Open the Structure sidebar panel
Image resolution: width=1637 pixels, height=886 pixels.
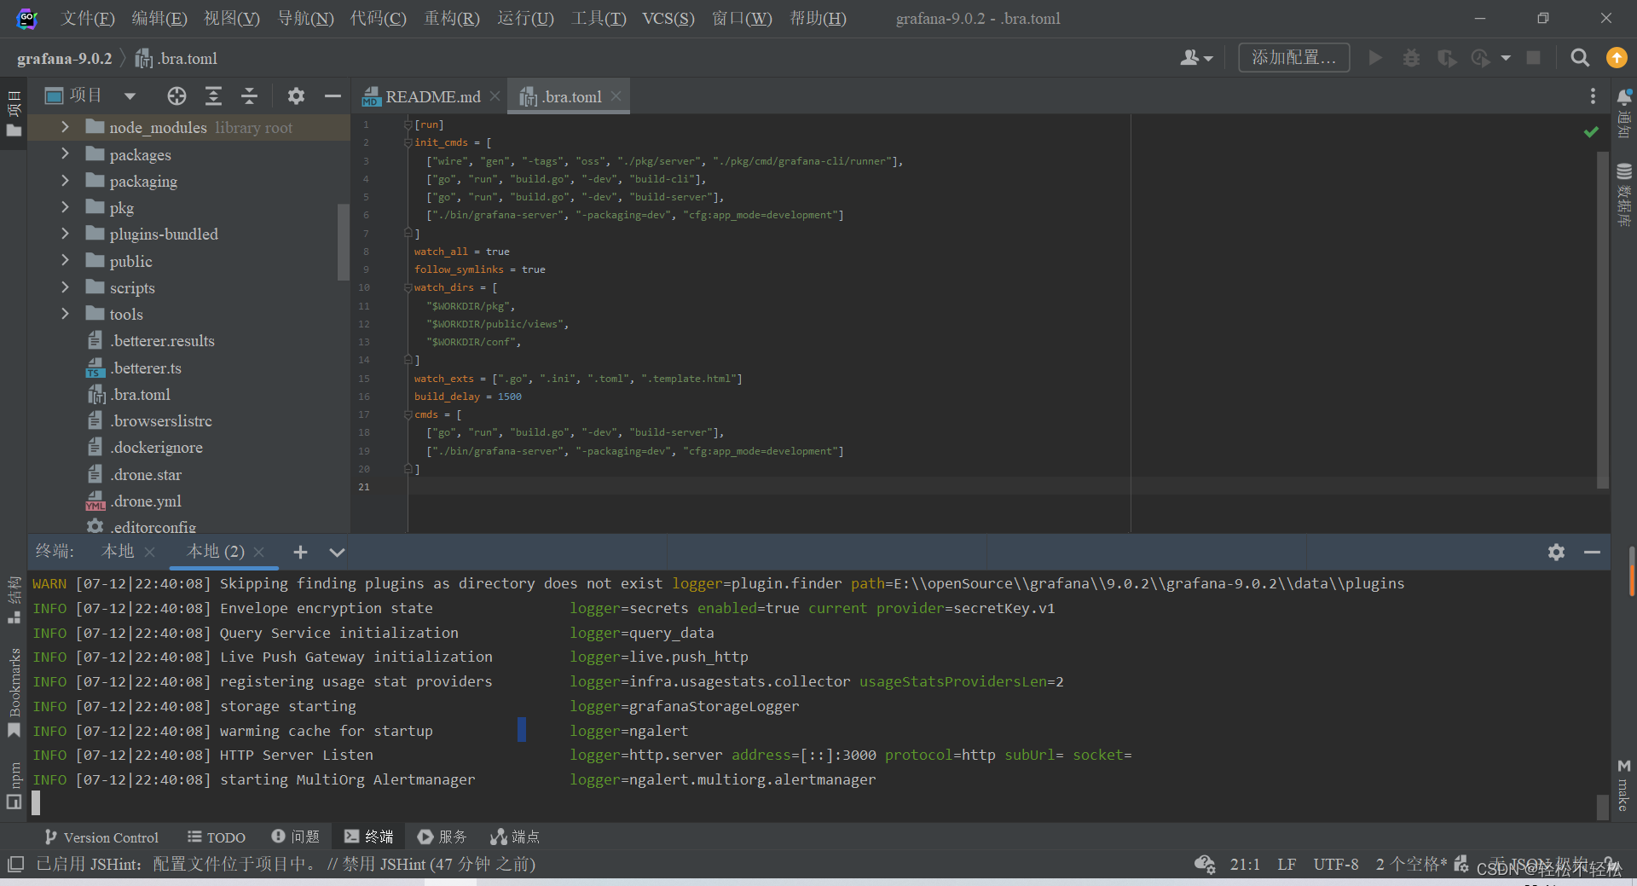(14, 600)
